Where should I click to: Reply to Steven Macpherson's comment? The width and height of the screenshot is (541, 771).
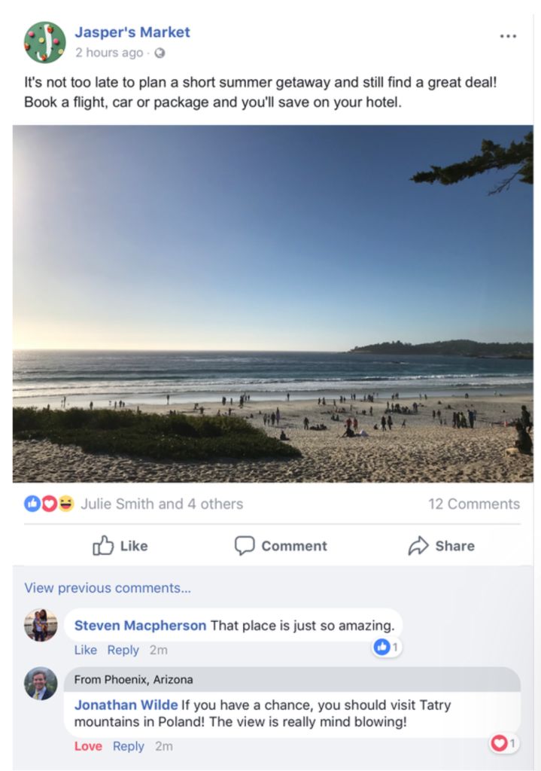pos(123,650)
